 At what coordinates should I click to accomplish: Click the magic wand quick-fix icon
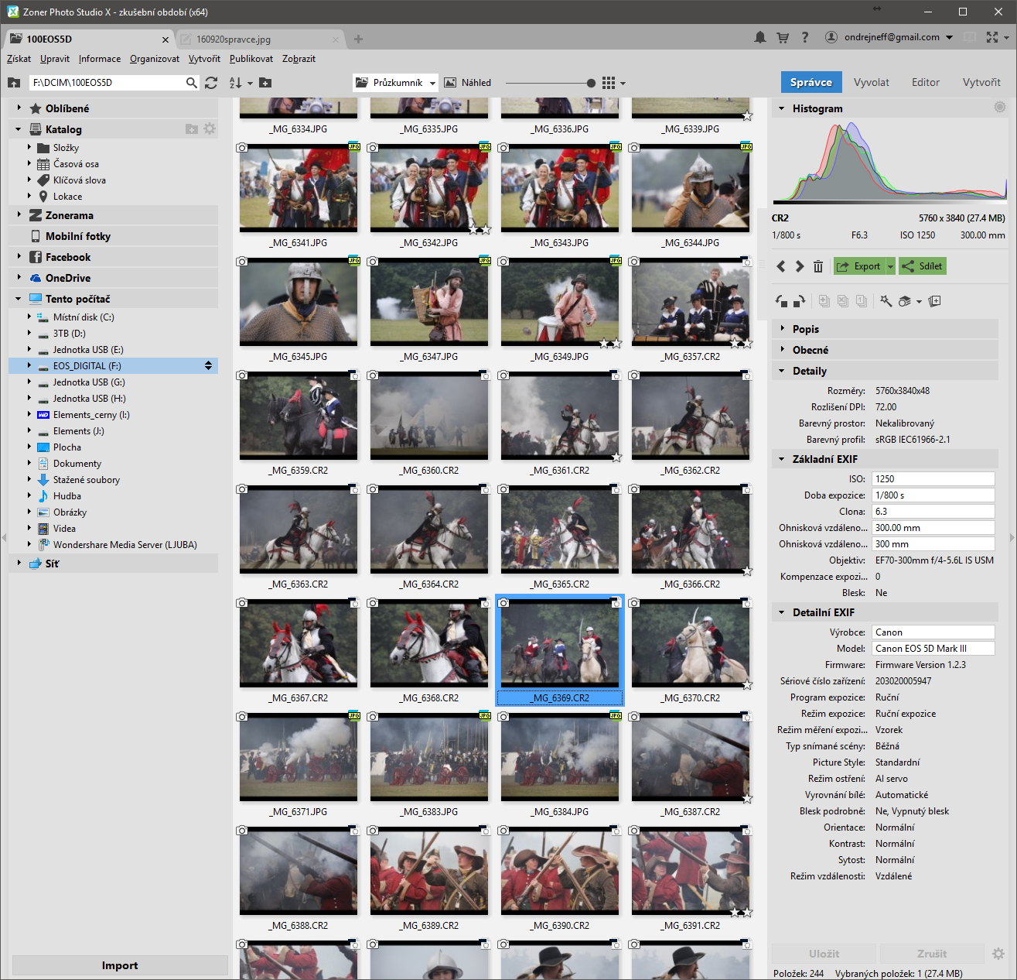(x=886, y=301)
